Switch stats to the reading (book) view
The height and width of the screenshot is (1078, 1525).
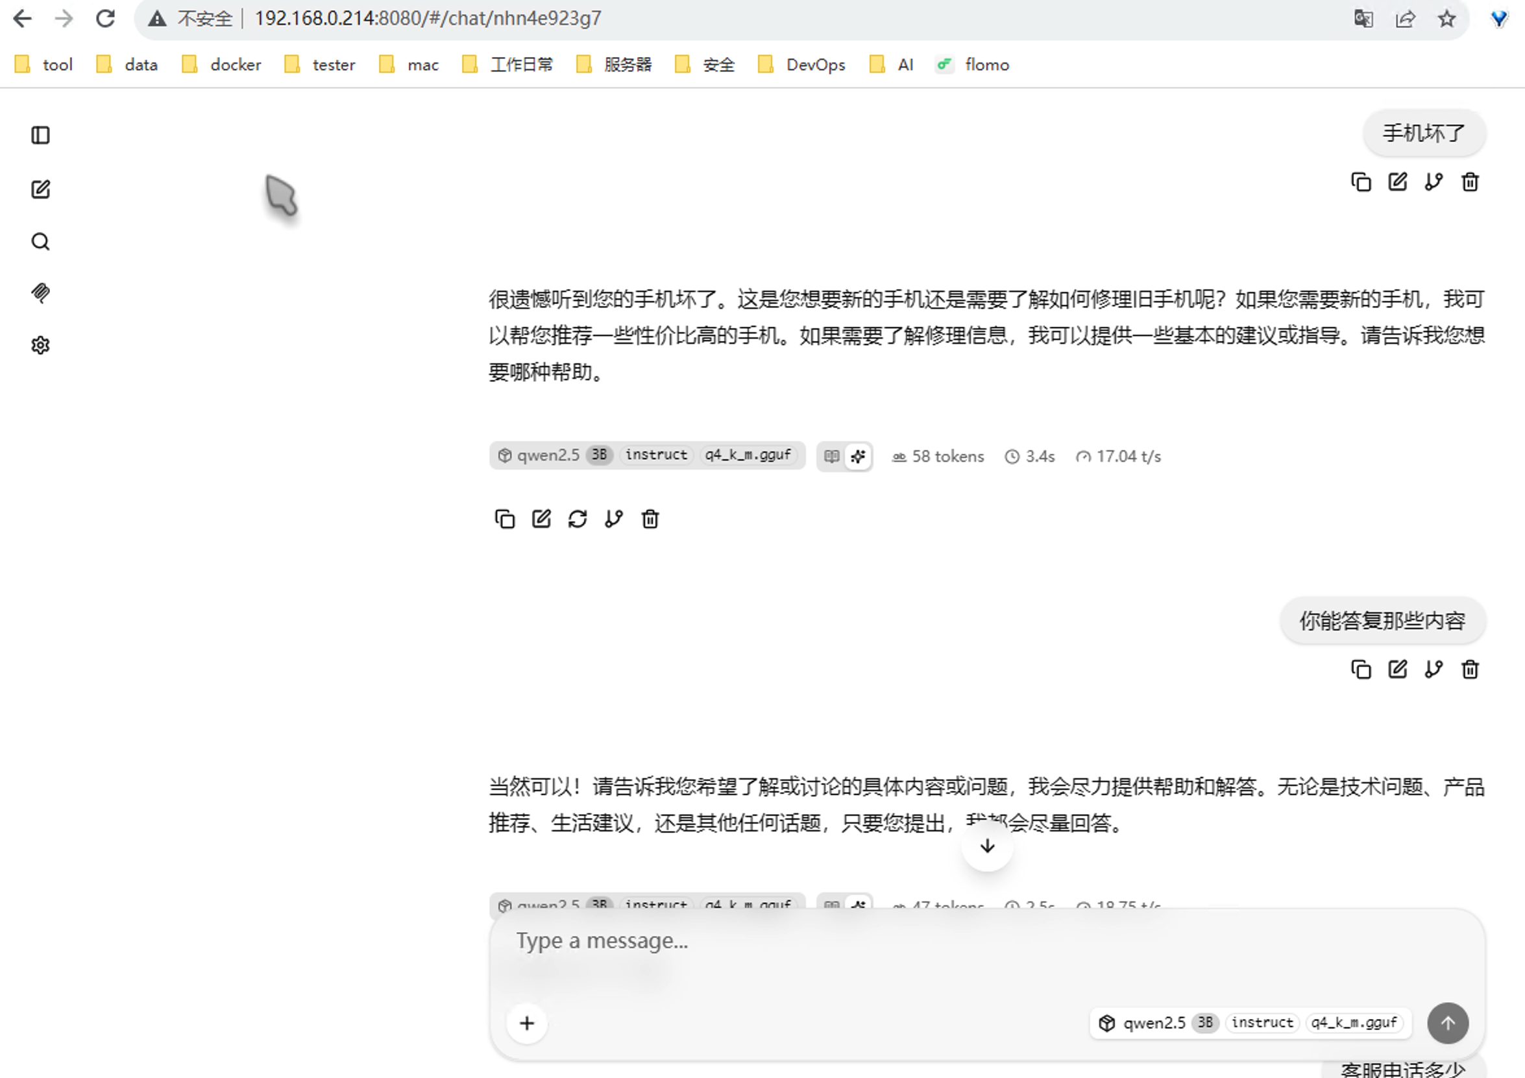tap(831, 457)
